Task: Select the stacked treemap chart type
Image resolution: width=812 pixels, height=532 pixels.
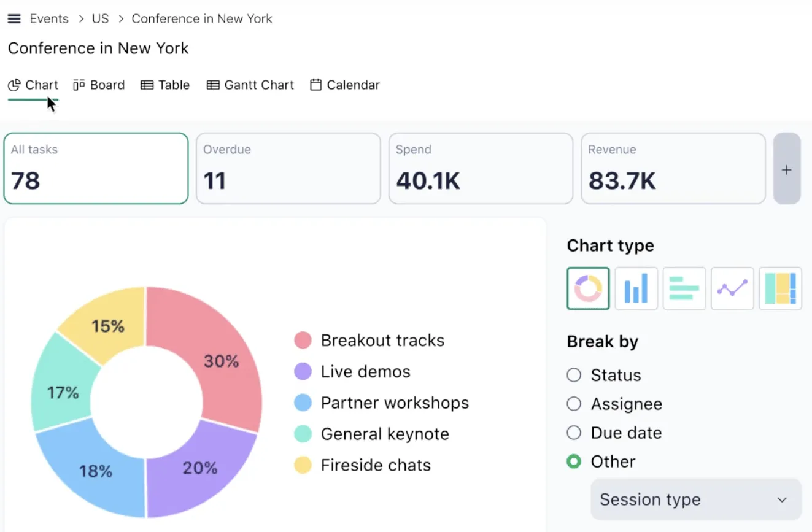Action: [x=780, y=288]
